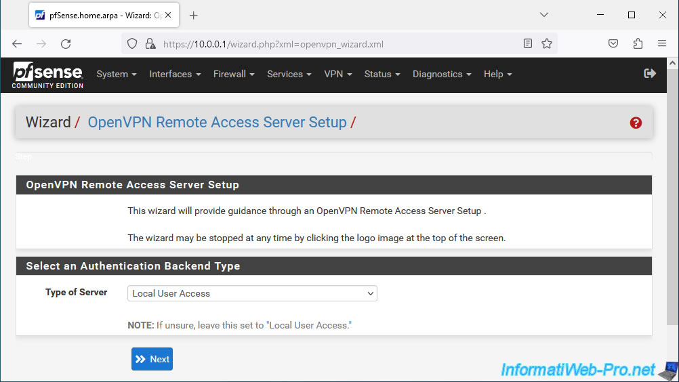The width and height of the screenshot is (679, 382).
Task: Go back to the previous browser page
Action: (17, 44)
